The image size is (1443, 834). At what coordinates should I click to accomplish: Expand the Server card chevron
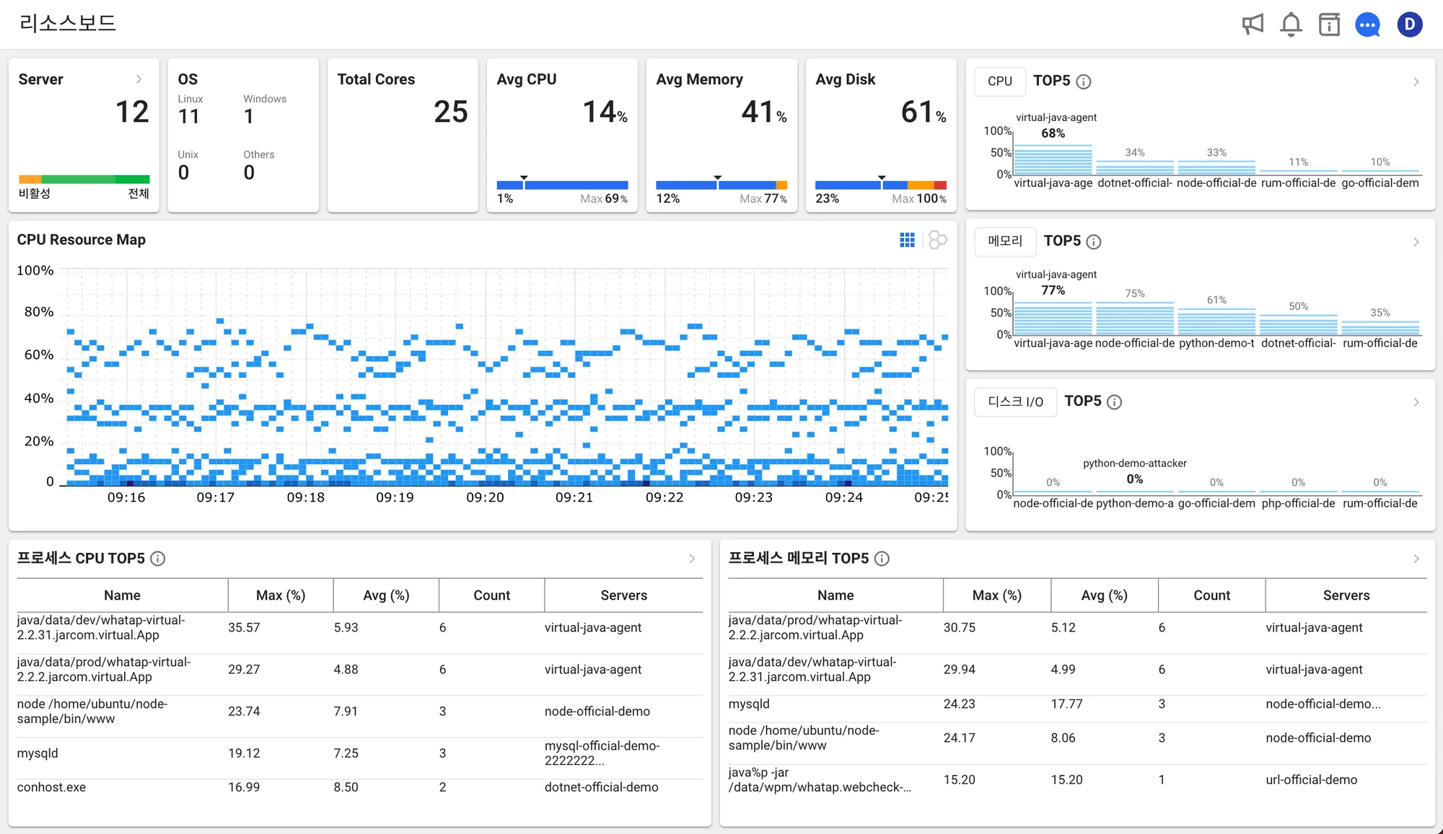[x=139, y=79]
